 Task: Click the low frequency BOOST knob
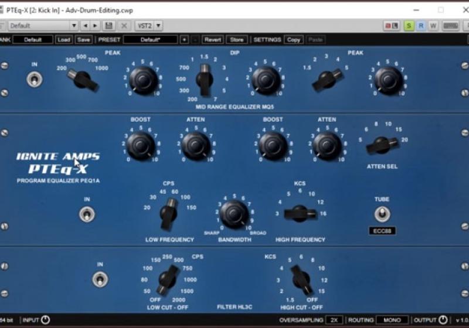(141, 144)
